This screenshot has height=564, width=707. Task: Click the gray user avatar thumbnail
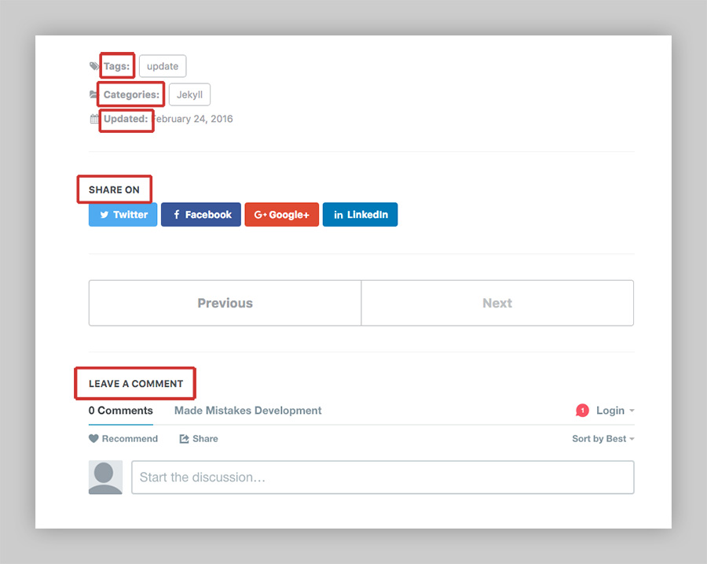[105, 477]
